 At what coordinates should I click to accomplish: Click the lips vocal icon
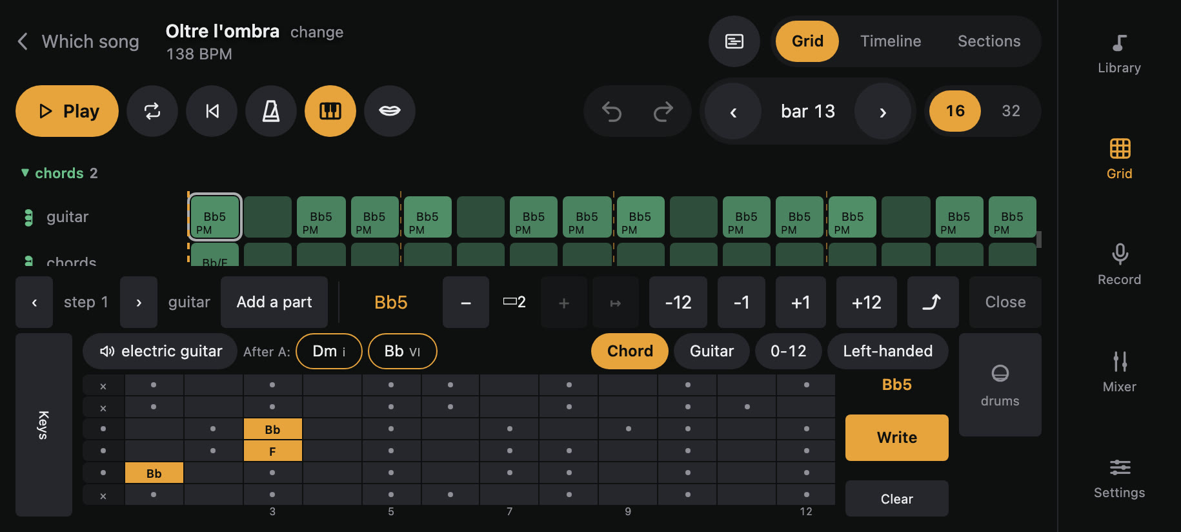[390, 111]
